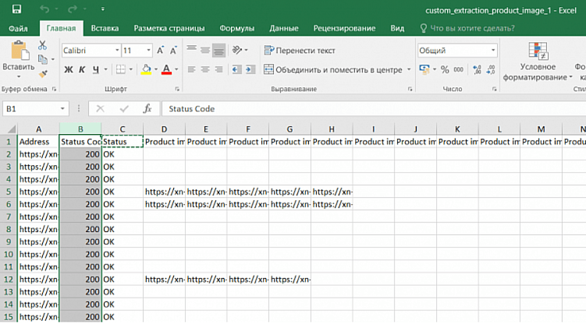
Task: Click the yellow fill color bucket
Action: [x=145, y=69]
